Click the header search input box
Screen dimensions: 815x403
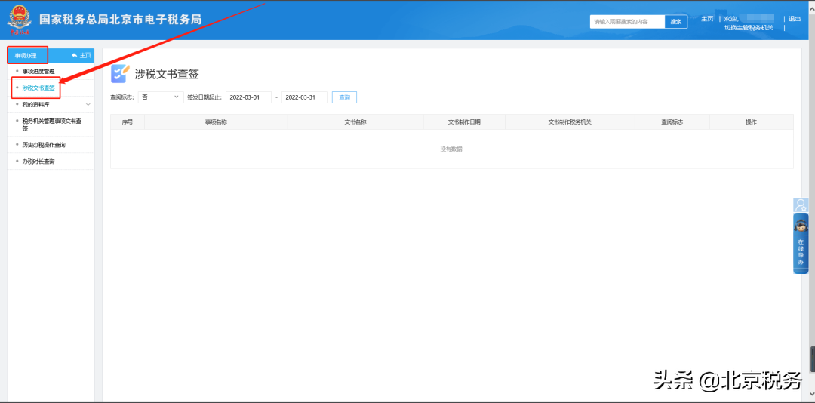point(627,22)
